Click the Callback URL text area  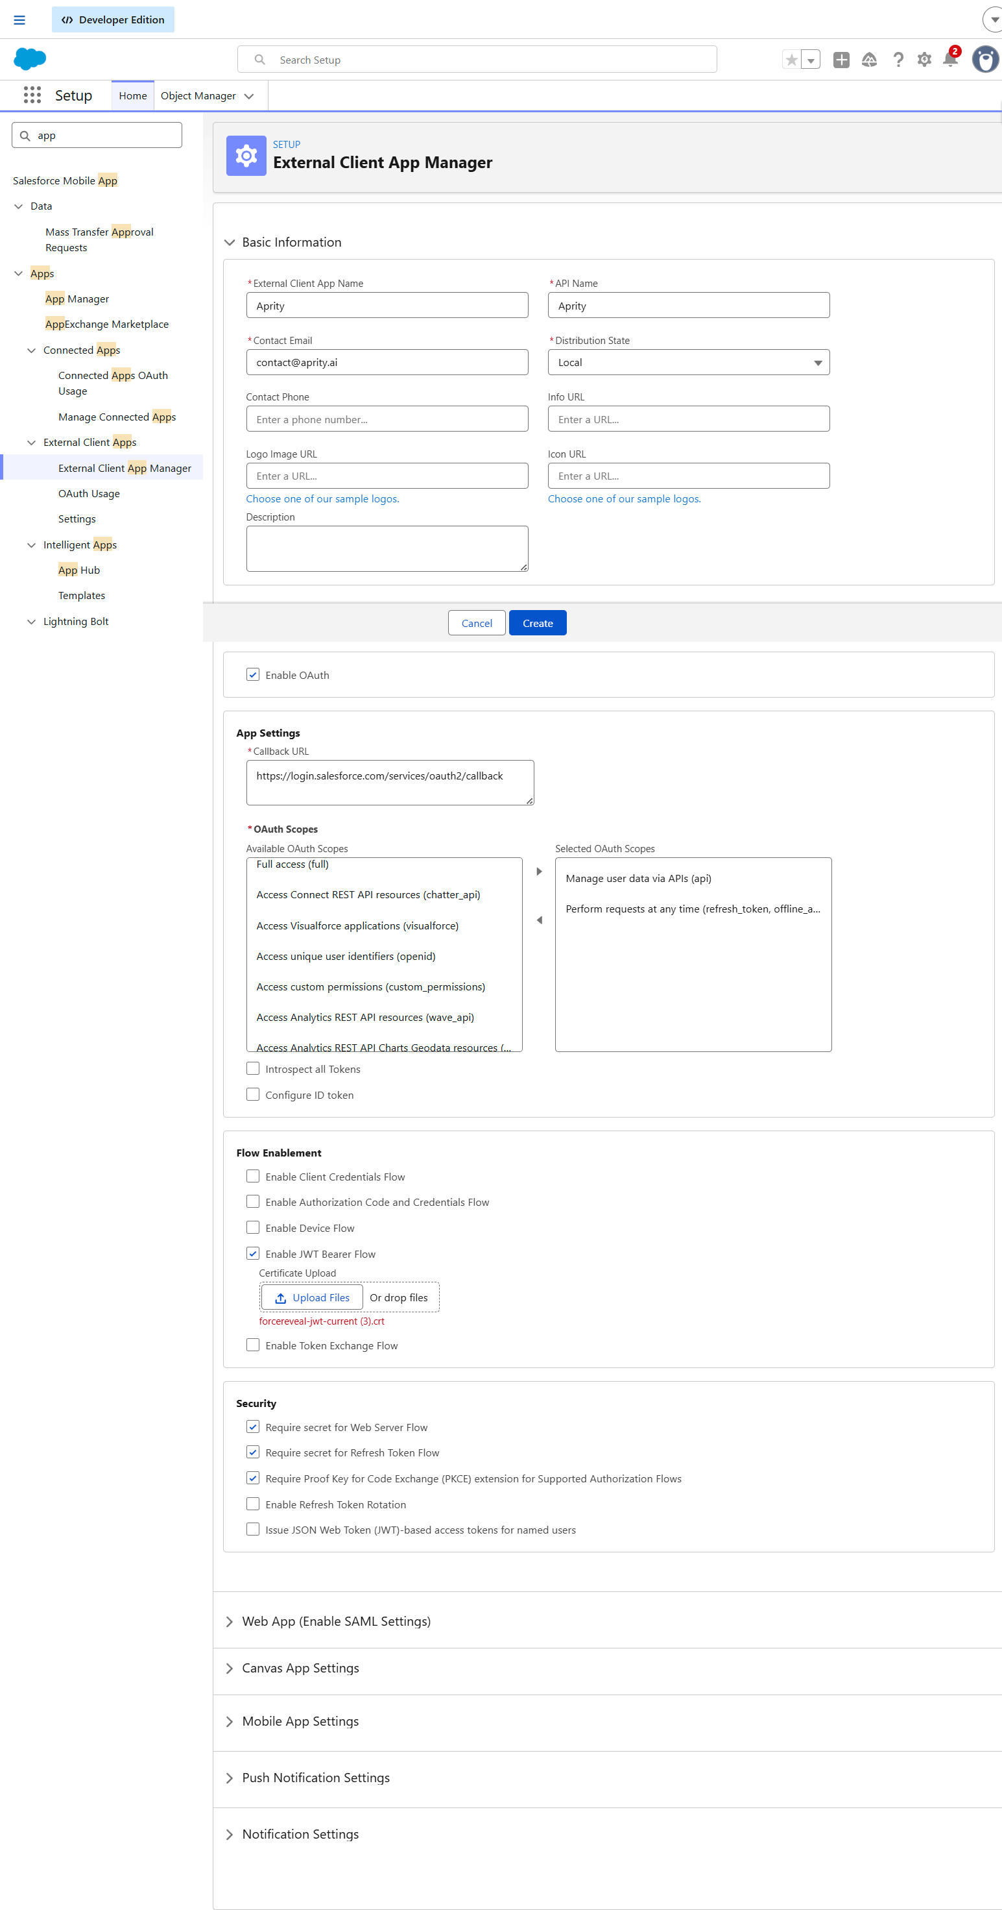[390, 783]
